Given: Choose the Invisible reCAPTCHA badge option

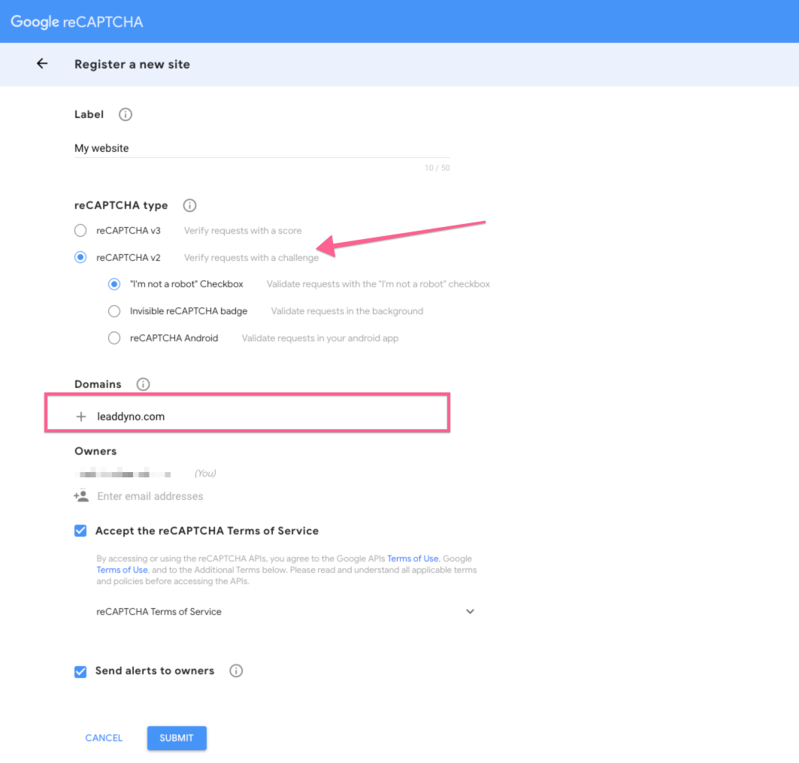Looking at the screenshot, I should click(x=114, y=311).
